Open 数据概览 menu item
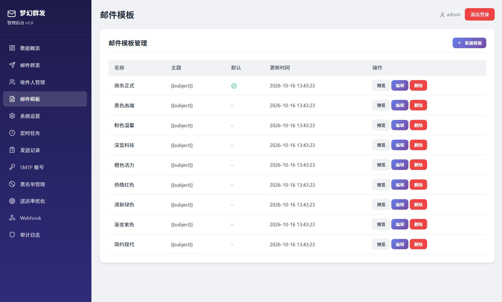 click(x=45, y=48)
